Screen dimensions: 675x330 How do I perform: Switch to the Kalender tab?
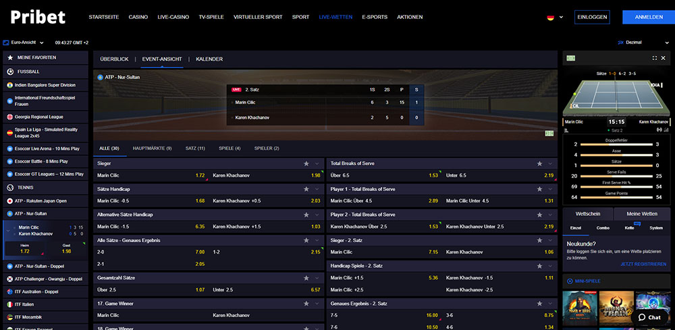(209, 59)
